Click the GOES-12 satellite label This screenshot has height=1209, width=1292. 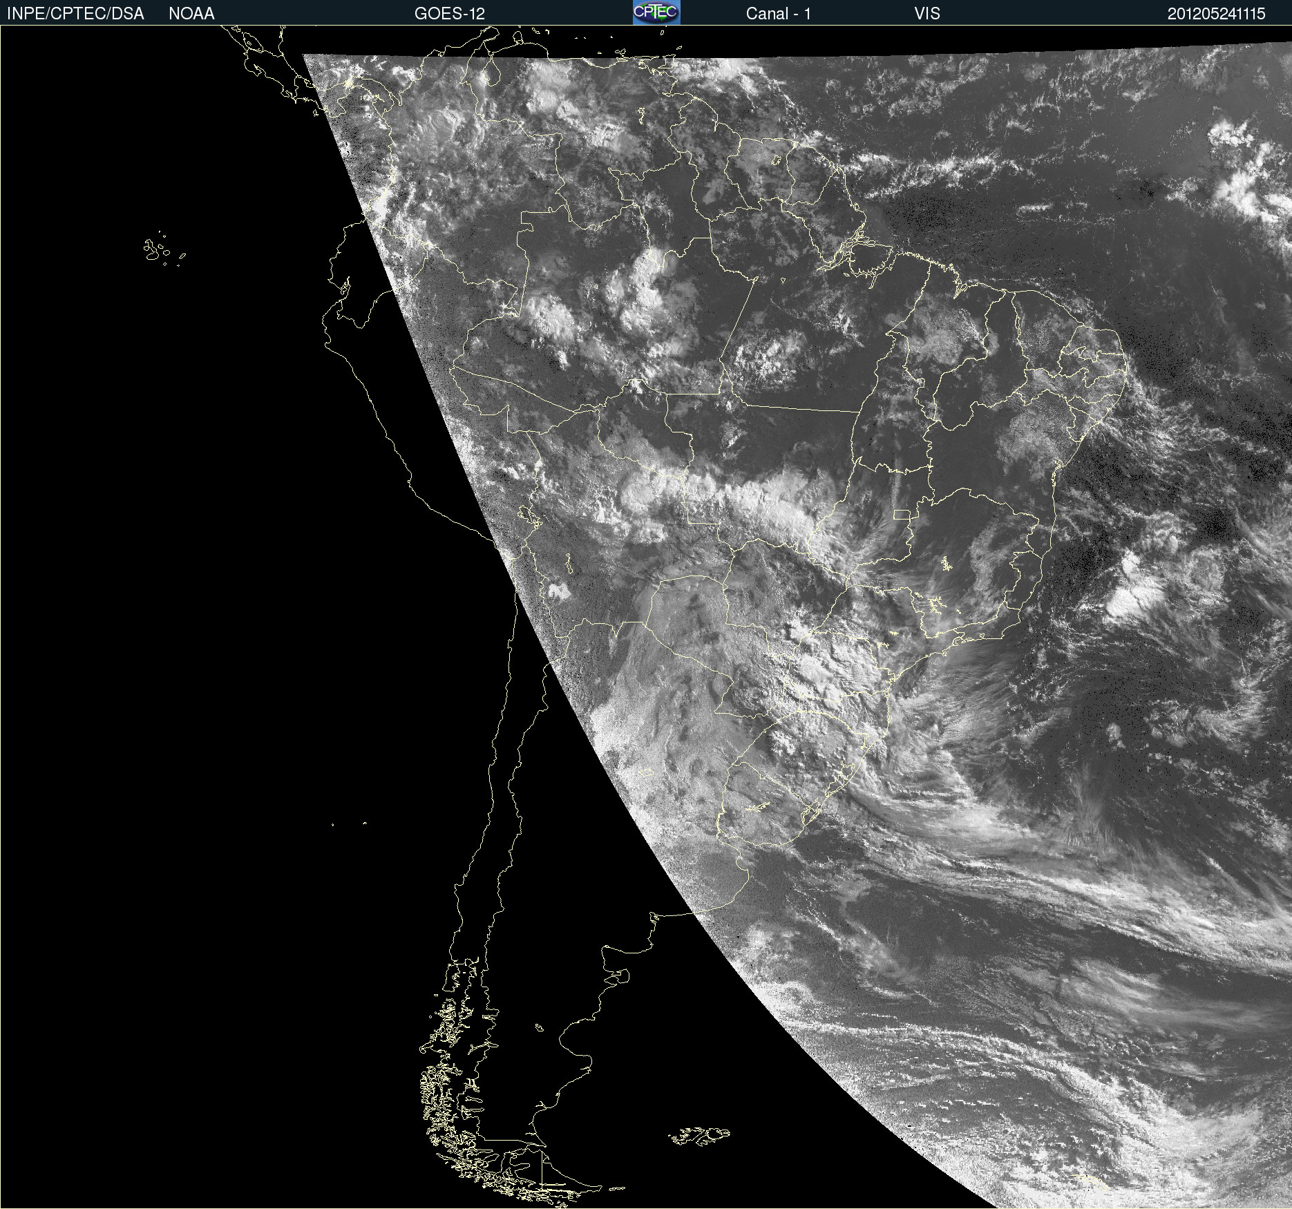tap(450, 14)
